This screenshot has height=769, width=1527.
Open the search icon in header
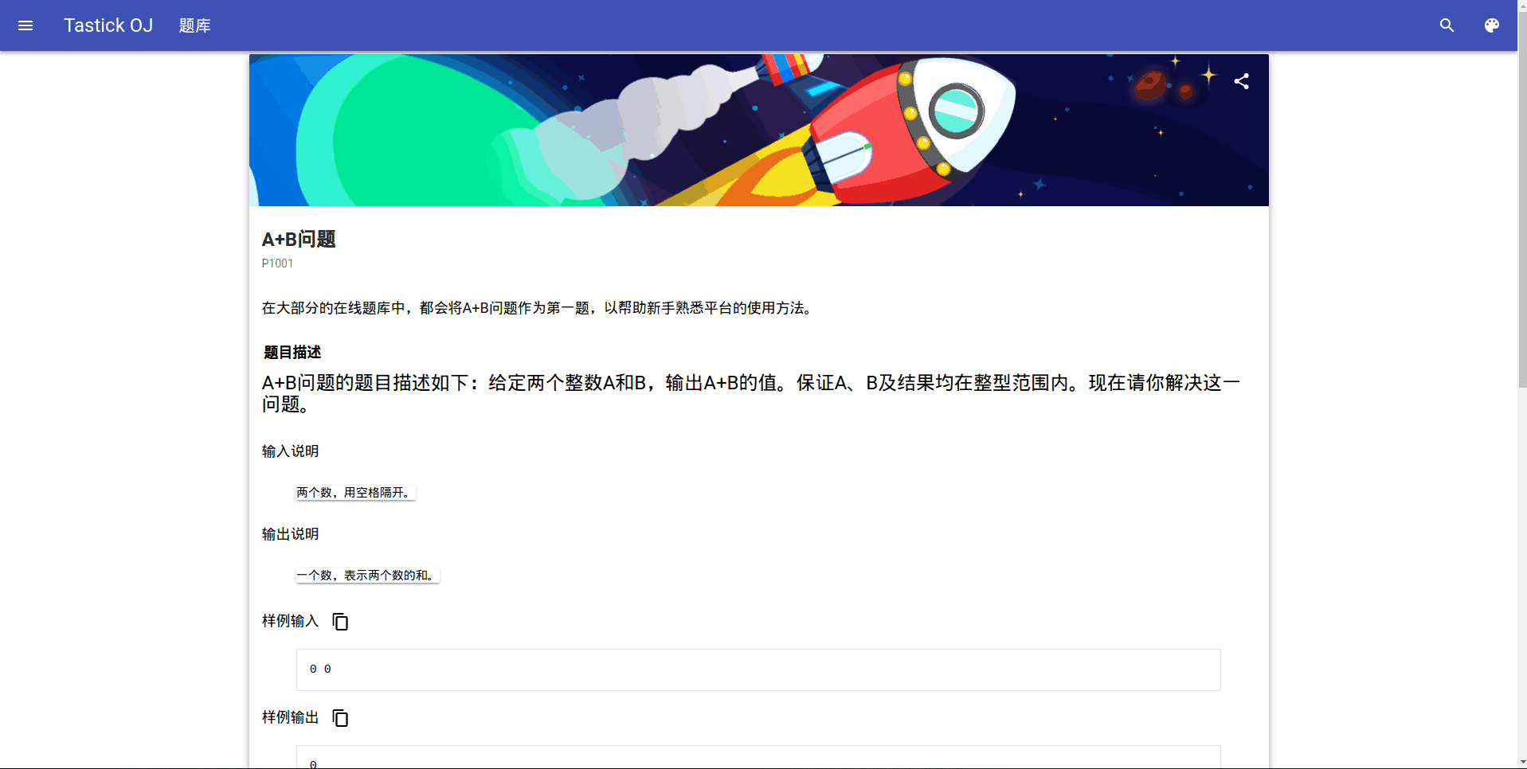point(1447,25)
